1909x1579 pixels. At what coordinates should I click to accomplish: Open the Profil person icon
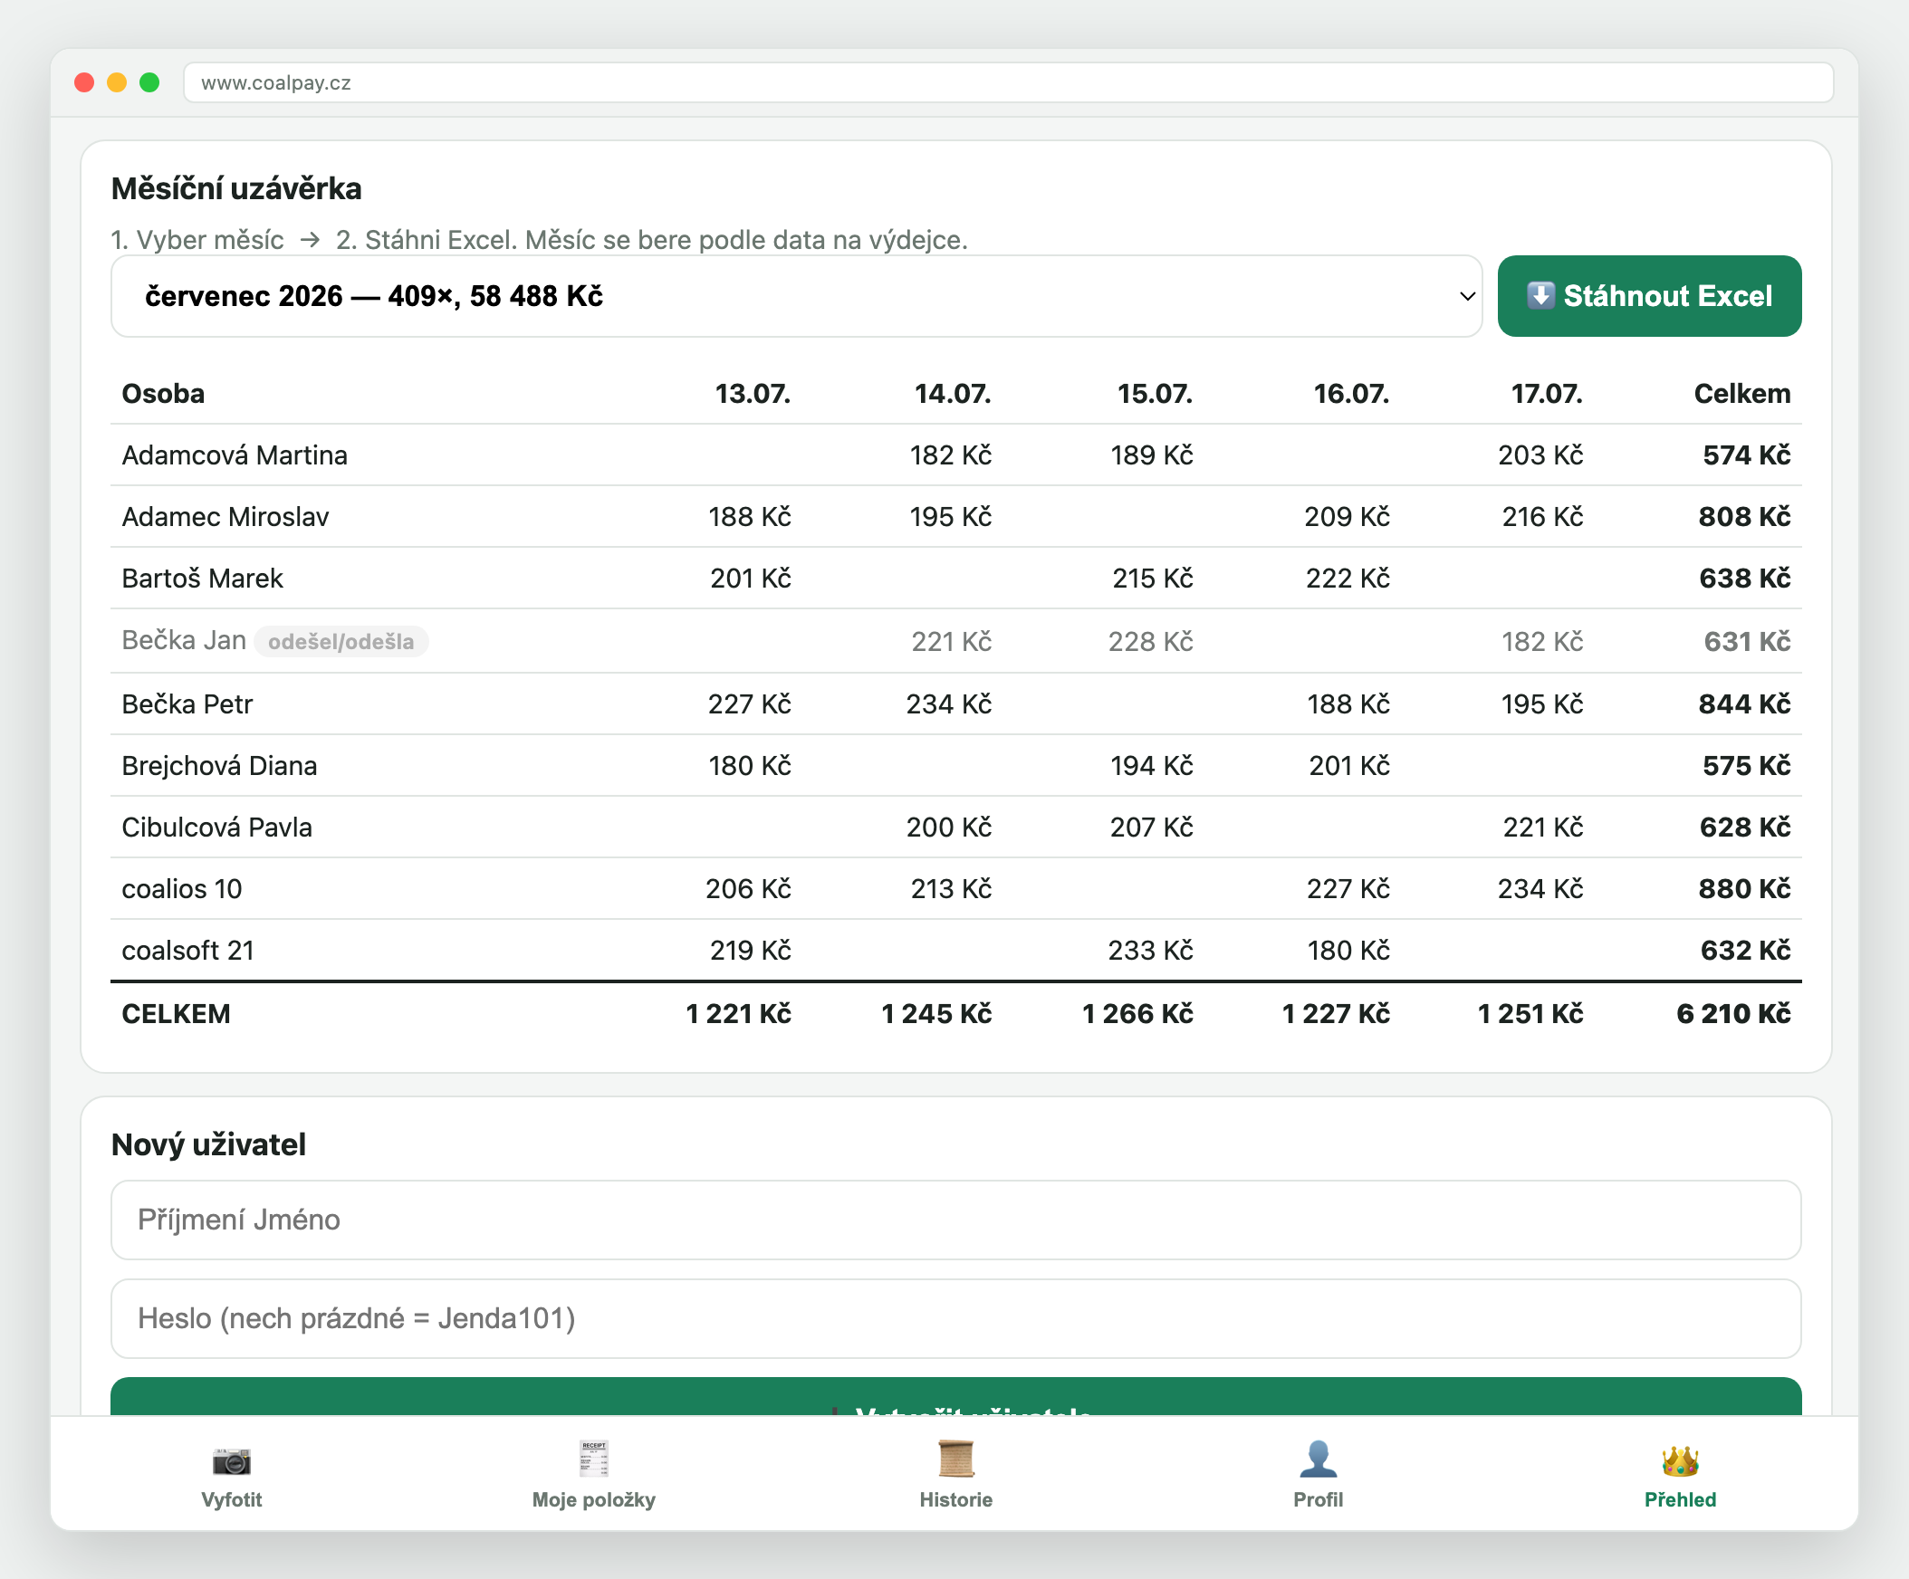1318,1458
